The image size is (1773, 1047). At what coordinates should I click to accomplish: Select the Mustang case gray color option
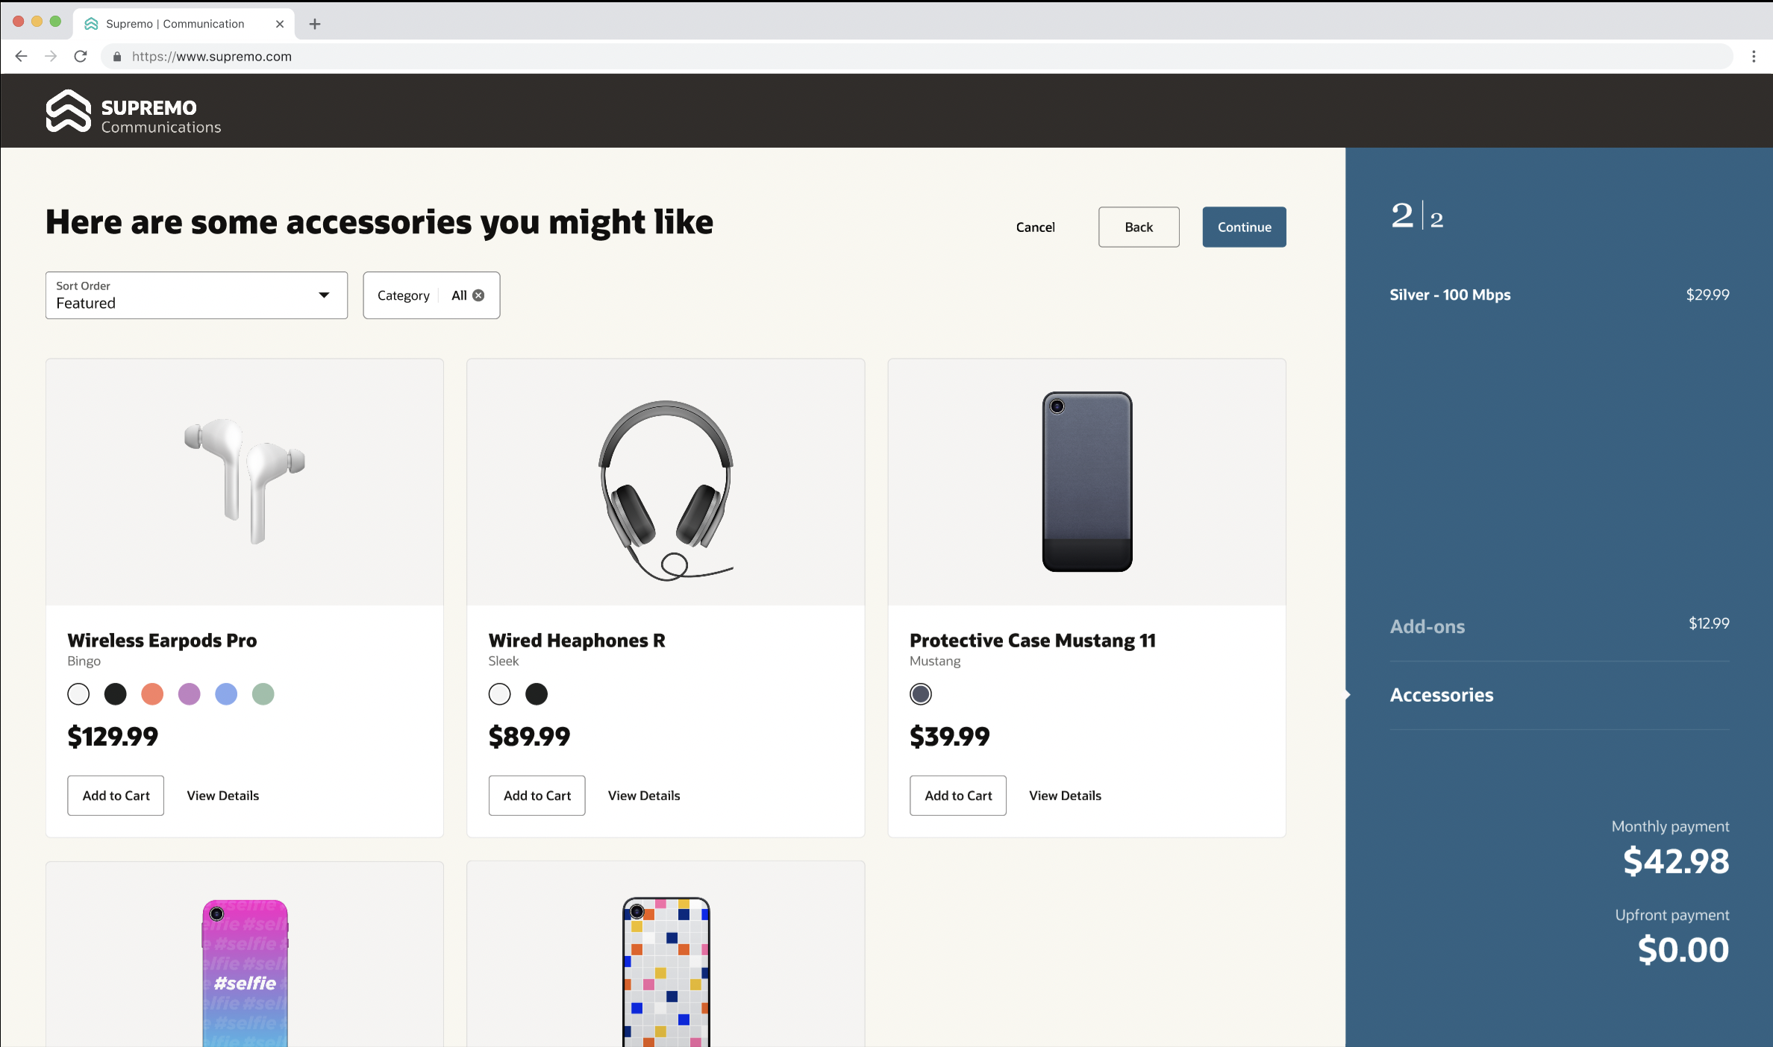point(920,694)
